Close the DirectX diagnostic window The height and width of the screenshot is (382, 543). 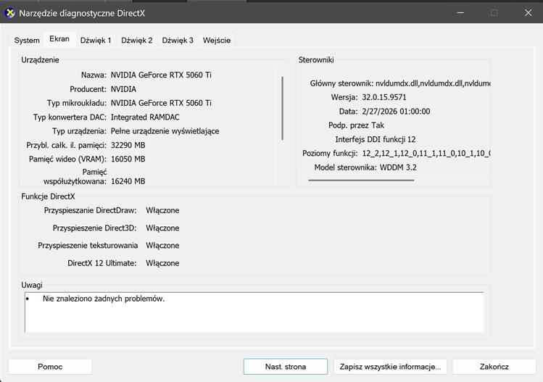[x=526, y=12]
